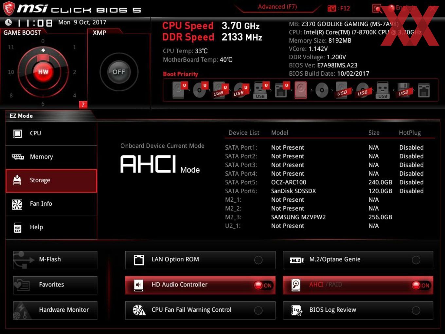Screen dimensions: 445x334
Task: Open the CPU section in EZ Mode
Action: click(51, 134)
